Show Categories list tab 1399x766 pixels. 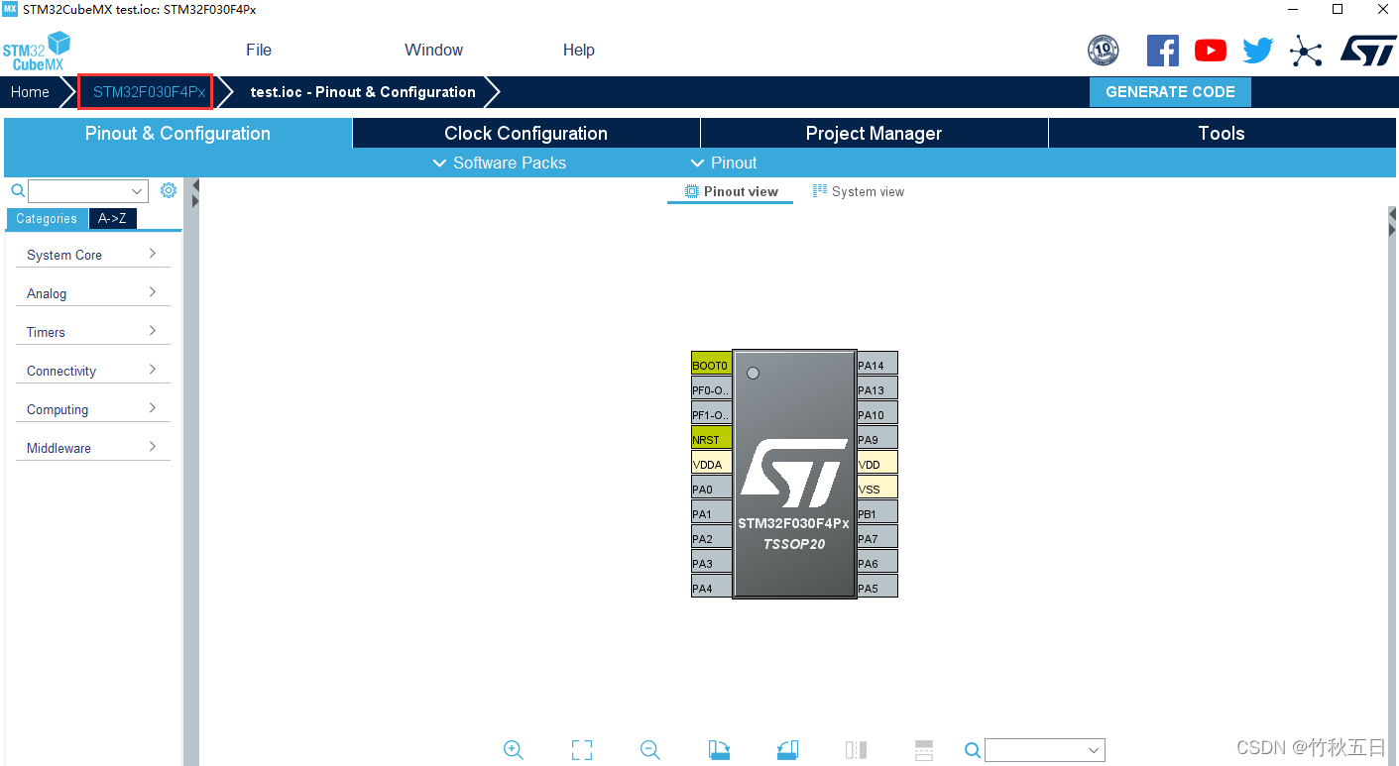pyautogui.click(x=47, y=219)
